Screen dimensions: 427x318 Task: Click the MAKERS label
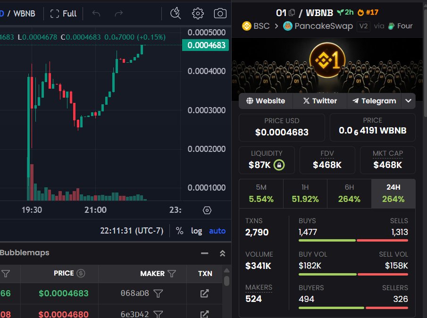pos(259,287)
